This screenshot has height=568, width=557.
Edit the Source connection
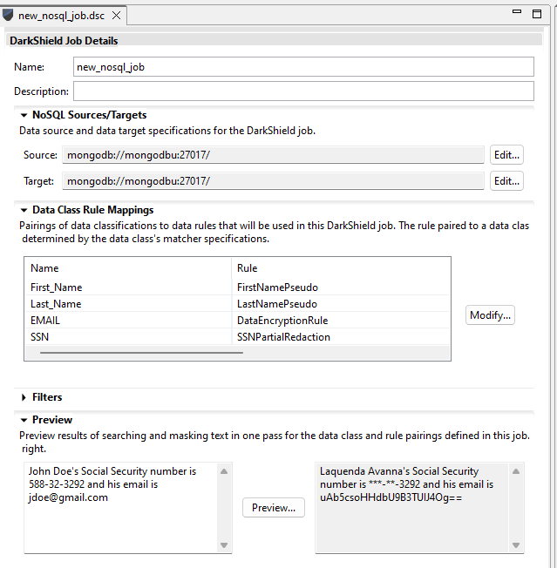[x=506, y=155]
